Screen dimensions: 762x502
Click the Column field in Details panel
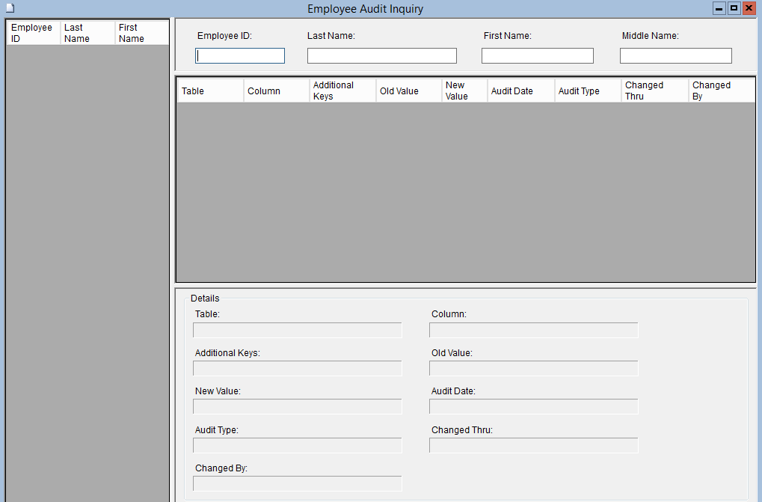point(533,330)
